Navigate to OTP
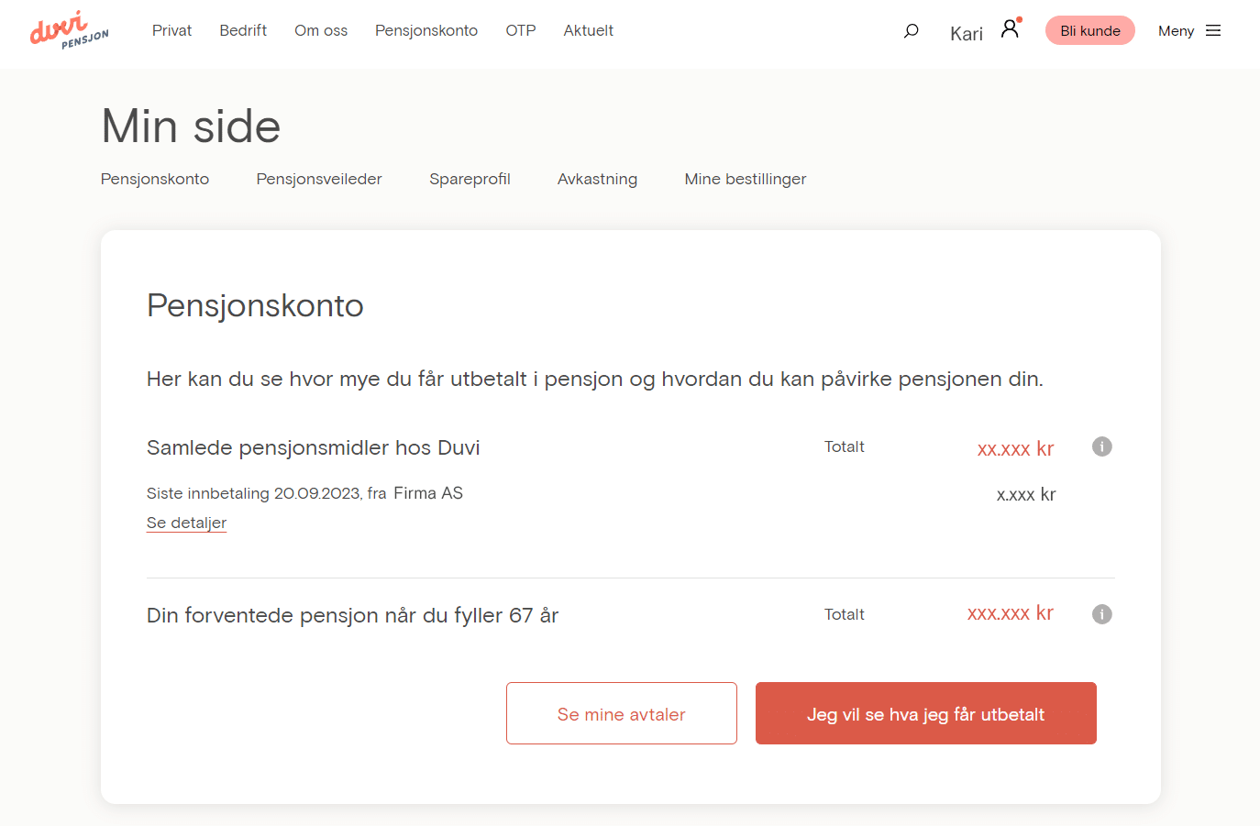Viewport: 1260px width, 826px height. click(521, 30)
